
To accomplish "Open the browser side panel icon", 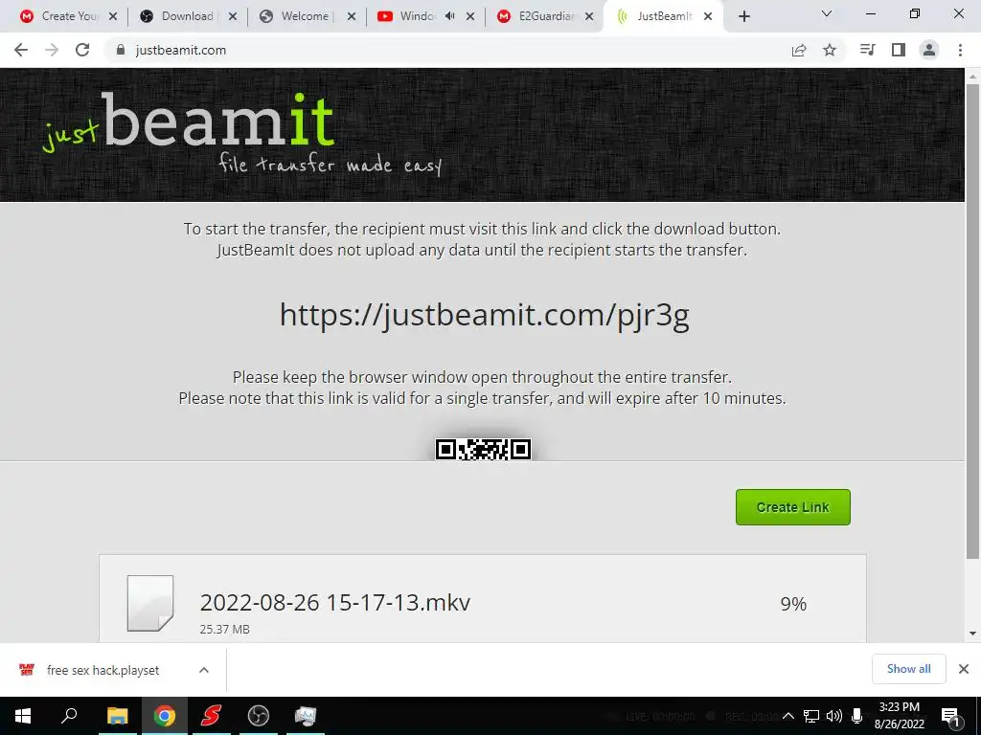I will coord(899,50).
